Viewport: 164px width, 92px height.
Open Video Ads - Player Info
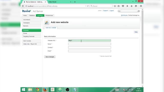(32, 44)
